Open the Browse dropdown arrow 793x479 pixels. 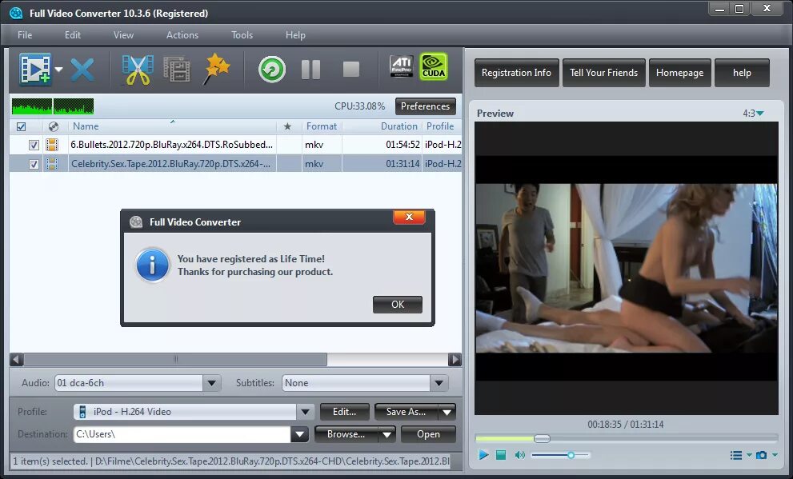(x=386, y=434)
